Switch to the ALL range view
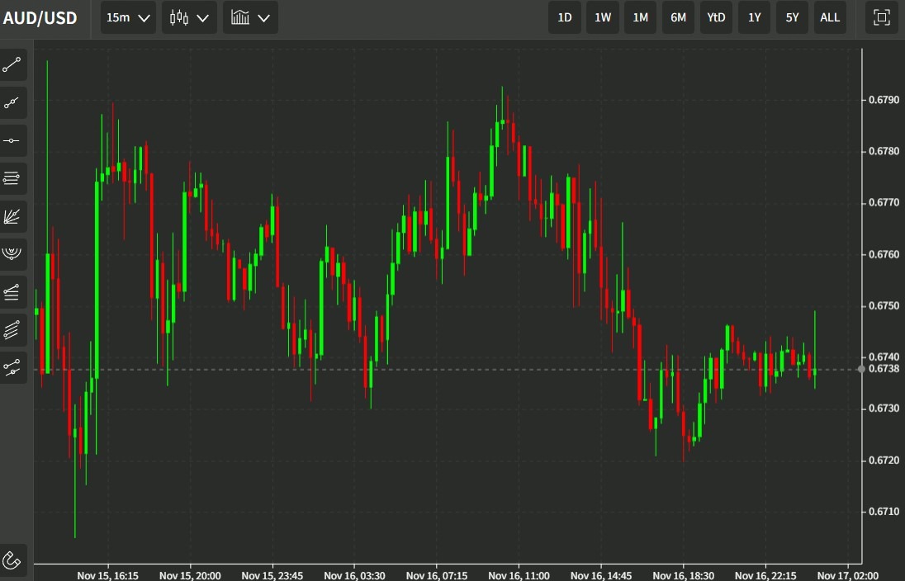 tap(830, 17)
